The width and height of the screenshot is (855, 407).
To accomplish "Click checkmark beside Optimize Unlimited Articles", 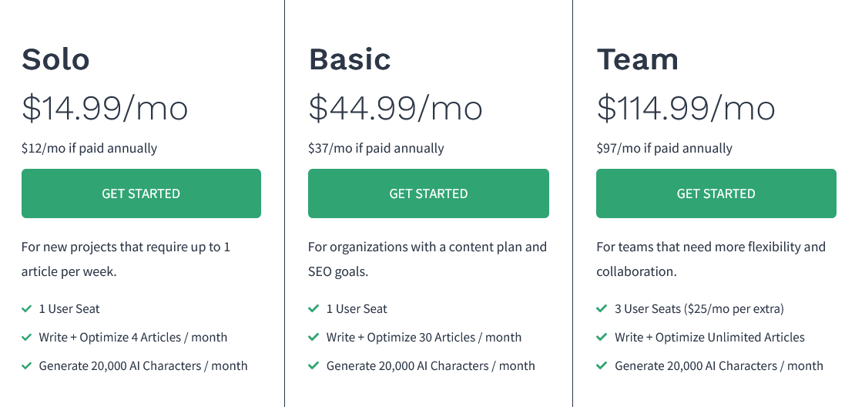I will pos(602,338).
